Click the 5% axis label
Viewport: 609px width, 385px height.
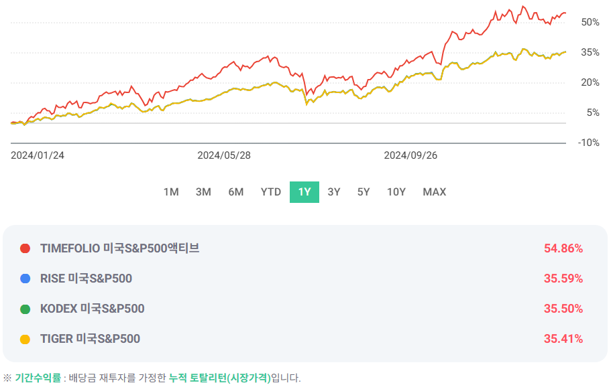pyautogui.click(x=593, y=113)
